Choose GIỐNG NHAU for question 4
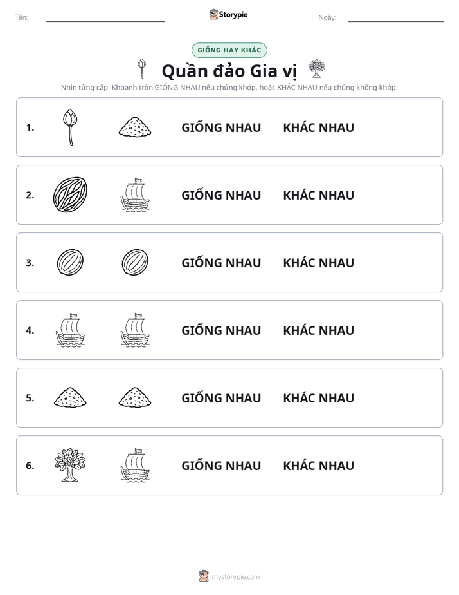 click(x=221, y=330)
